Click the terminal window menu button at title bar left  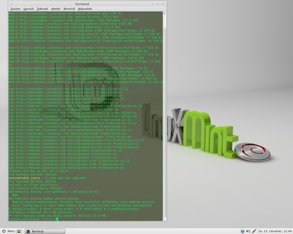click(12, 4)
